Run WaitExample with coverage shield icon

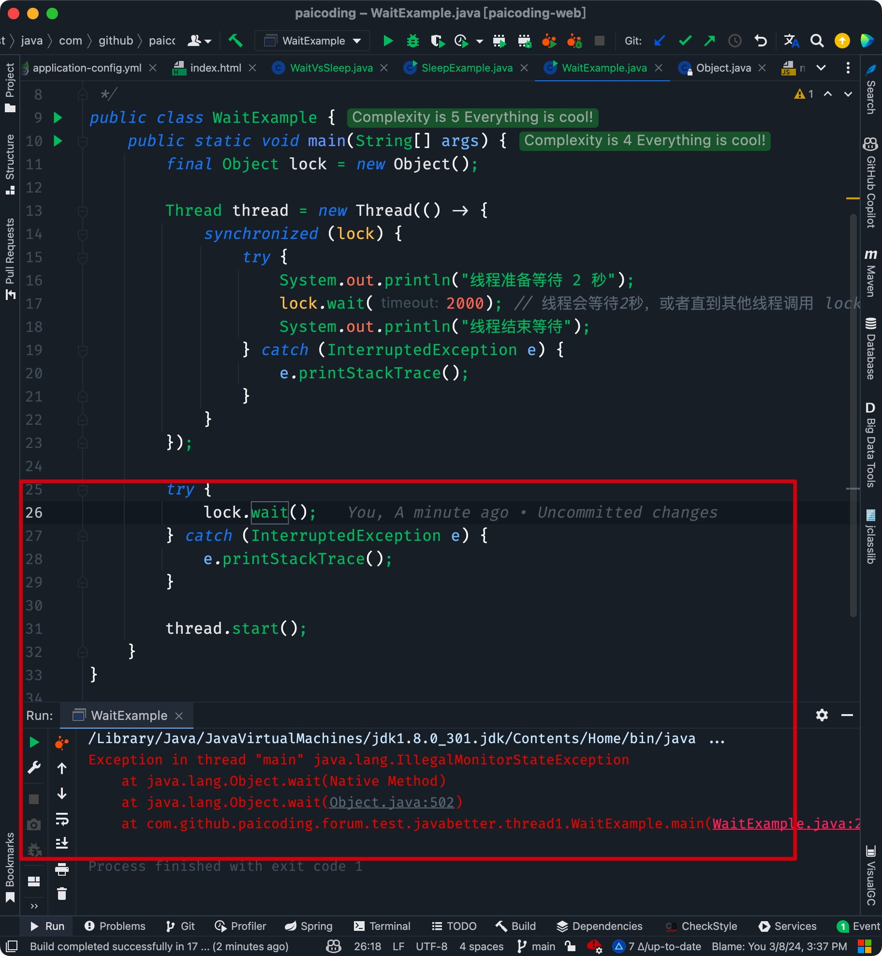438,41
